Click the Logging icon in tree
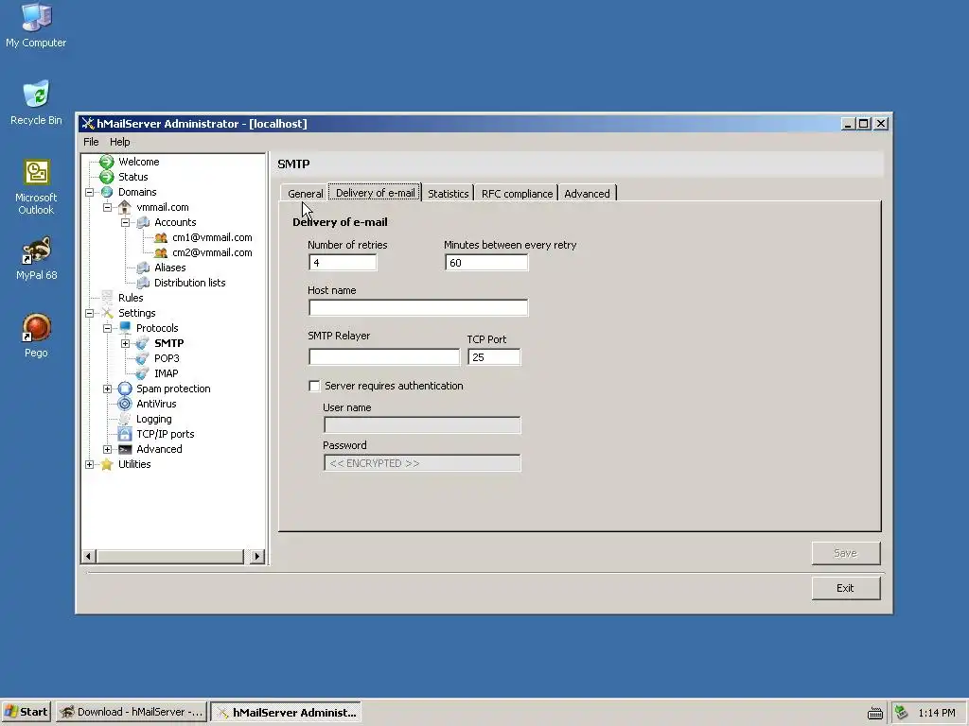969x726 pixels. pos(125,419)
